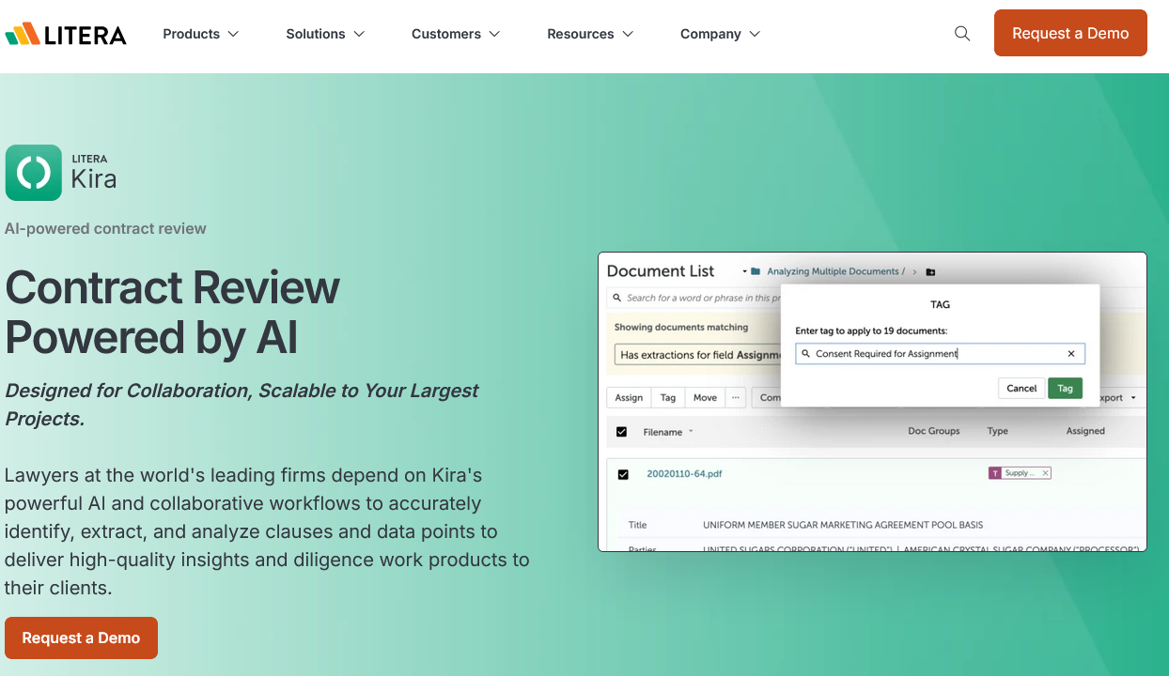The height and width of the screenshot is (676, 1169).
Task: Open the Resources navigation menu
Action: (589, 34)
